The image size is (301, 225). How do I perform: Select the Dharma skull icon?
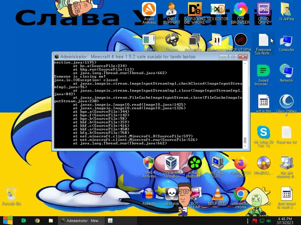coord(172,42)
